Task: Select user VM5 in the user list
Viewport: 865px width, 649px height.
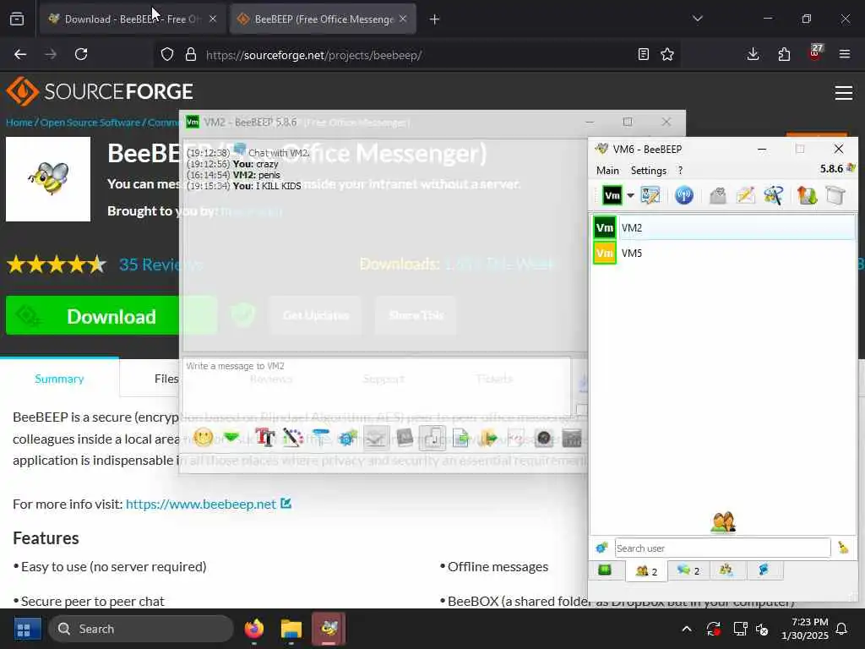Action: 724,253
